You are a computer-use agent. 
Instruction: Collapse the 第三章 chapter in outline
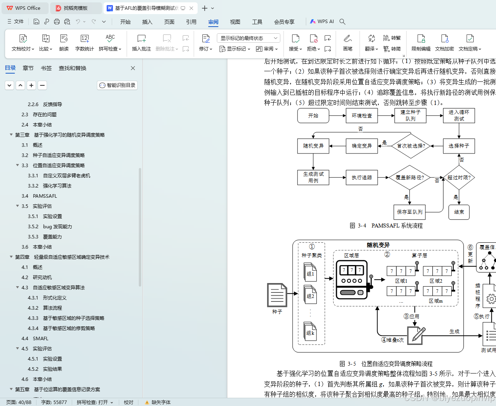pyautogui.click(x=11, y=135)
